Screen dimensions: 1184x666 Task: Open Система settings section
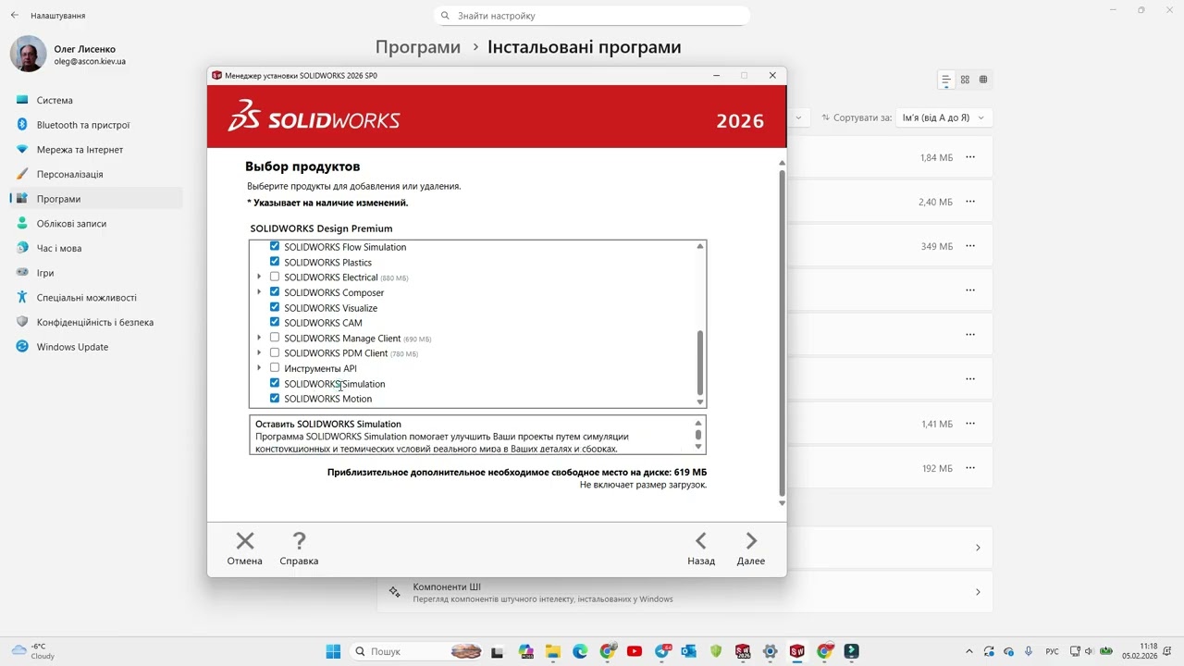coord(95,100)
